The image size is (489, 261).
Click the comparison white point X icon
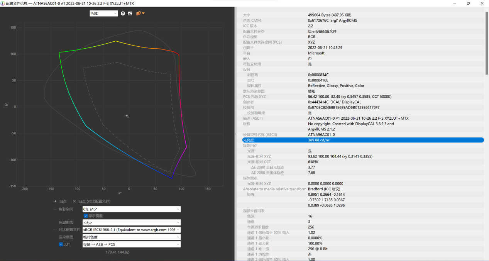tap(74, 201)
